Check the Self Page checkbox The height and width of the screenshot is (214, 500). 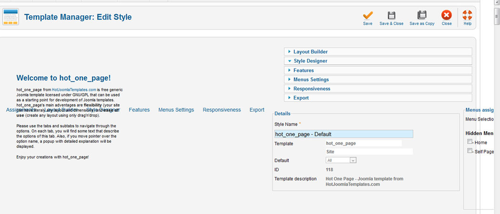coord(470,151)
